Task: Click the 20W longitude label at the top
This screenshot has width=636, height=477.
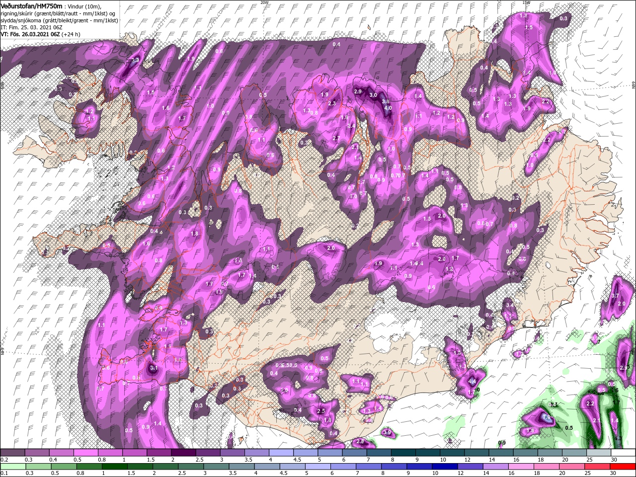Action: (x=264, y=2)
